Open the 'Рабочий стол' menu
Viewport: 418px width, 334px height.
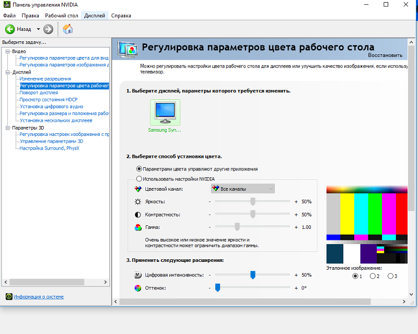tap(61, 16)
